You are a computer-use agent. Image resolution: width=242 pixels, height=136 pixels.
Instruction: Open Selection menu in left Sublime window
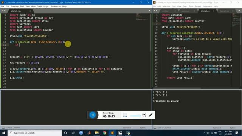point(15,6)
